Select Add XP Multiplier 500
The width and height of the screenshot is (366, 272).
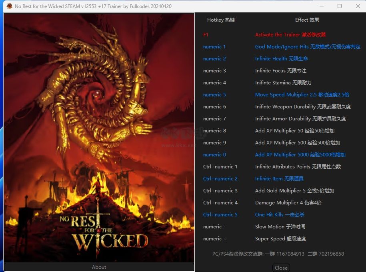(297, 143)
